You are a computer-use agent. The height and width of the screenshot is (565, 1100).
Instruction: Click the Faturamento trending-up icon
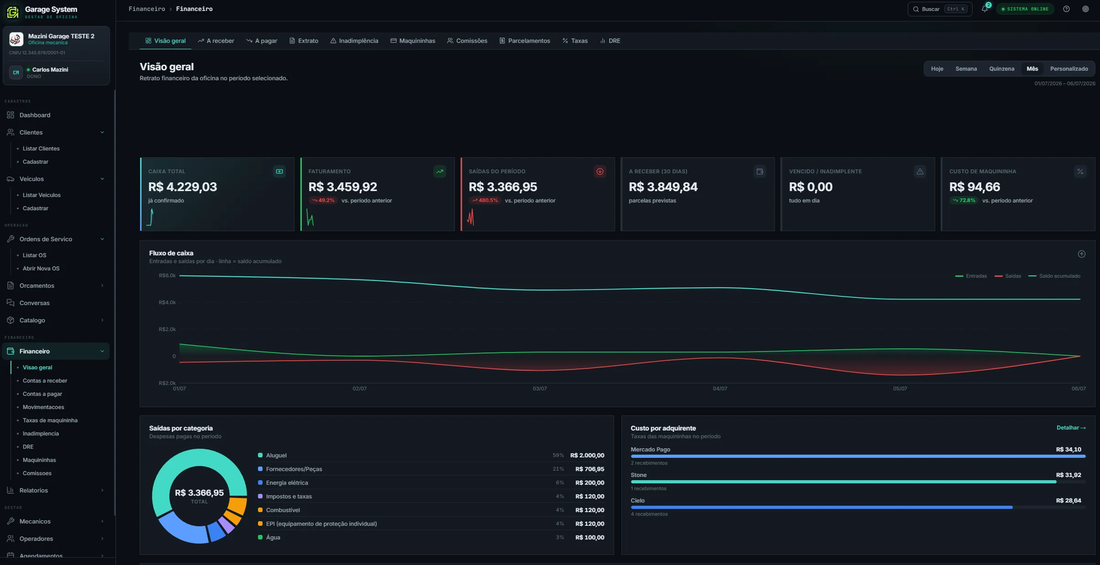pos(440,171)
